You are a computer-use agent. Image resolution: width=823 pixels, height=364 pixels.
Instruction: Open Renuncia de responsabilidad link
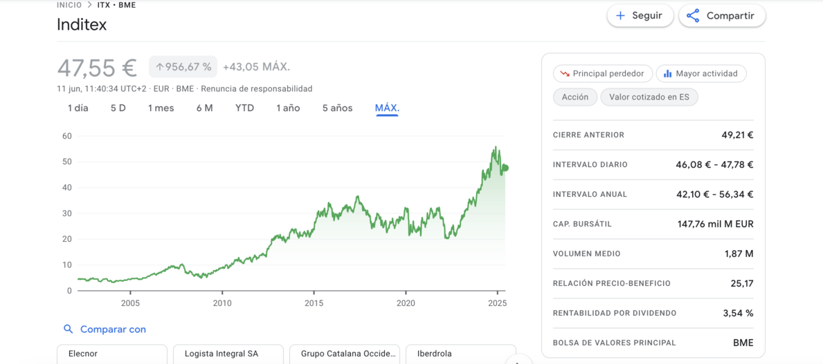click(x=257, y=88)
